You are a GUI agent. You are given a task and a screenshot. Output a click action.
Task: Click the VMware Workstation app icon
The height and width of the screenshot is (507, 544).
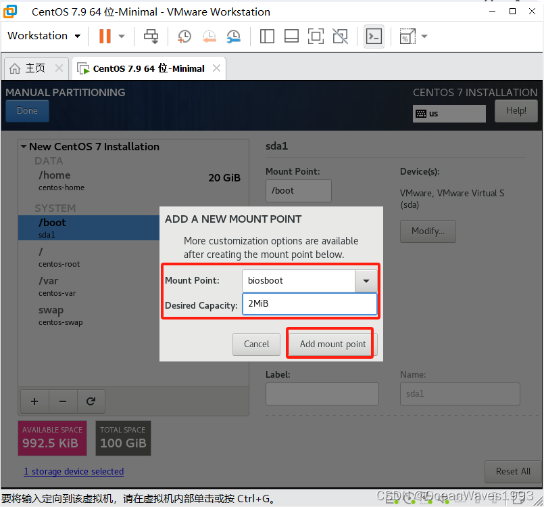(10, 12)
